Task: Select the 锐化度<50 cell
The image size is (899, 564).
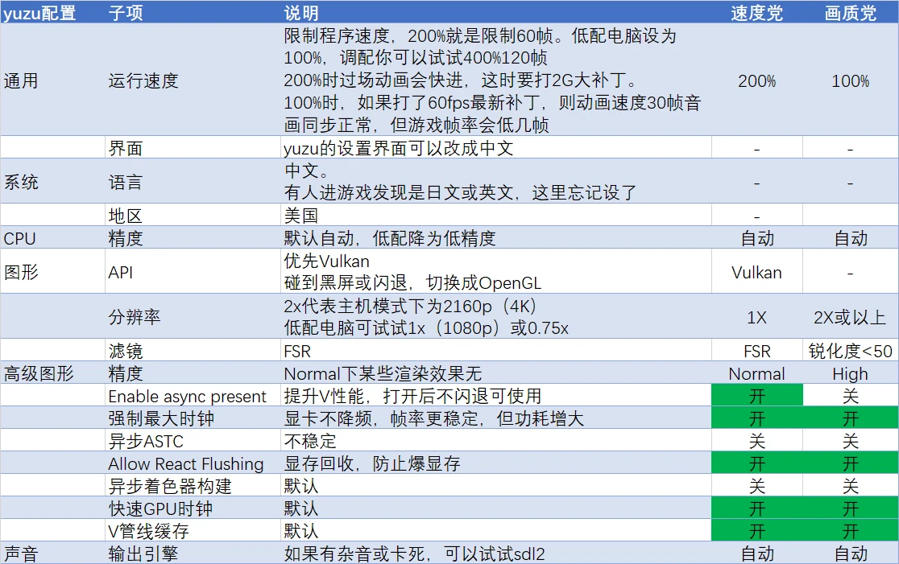Action: click(851, 351)
